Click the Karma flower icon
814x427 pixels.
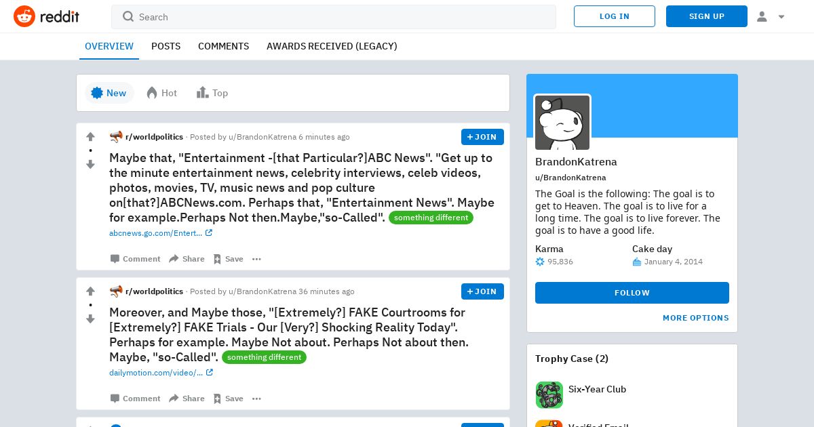(540, 262)
